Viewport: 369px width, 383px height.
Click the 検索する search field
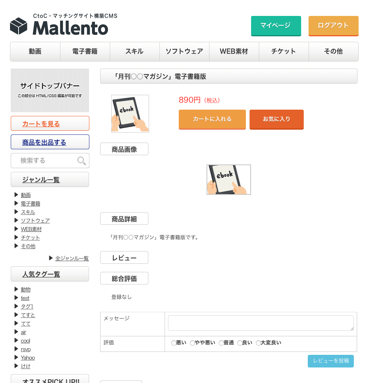pos(44,161)
